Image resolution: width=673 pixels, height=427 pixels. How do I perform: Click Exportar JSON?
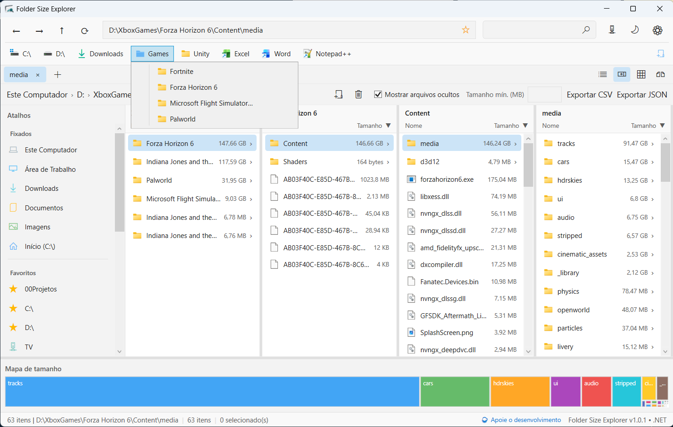[x=642, y=95]
